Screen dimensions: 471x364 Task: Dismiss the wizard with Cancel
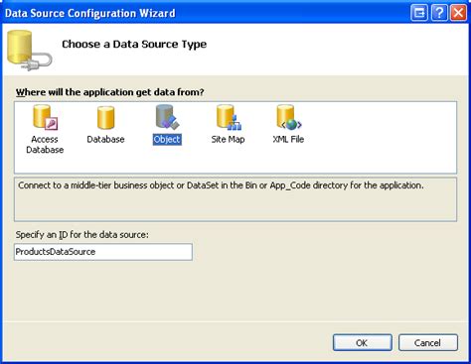428,343
